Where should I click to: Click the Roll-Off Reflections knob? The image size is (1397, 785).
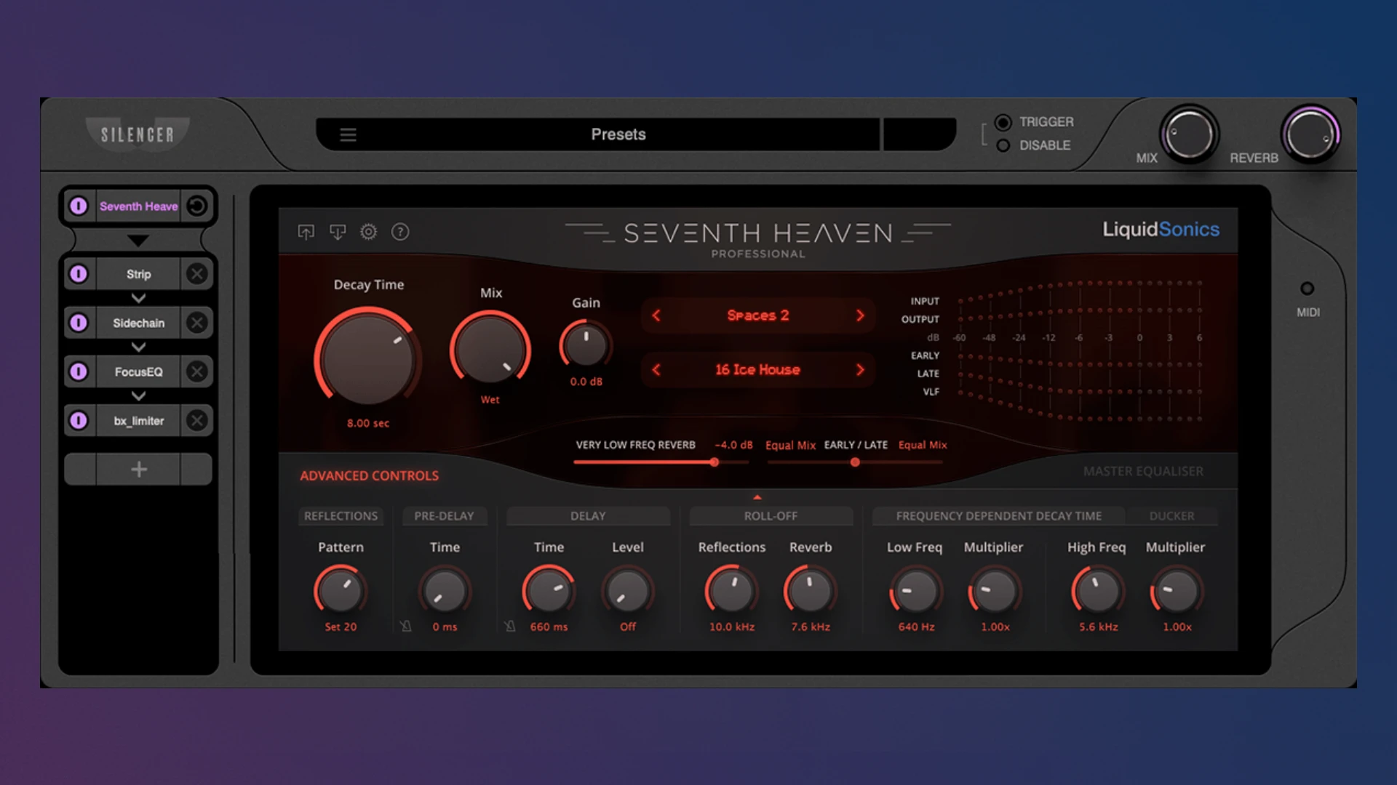coord(732,590)
